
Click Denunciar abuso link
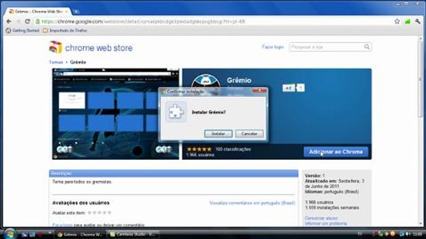[321, 218]
